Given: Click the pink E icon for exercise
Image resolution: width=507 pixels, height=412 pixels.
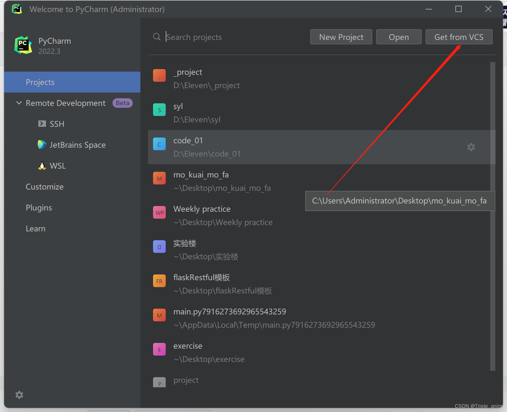Looking at the screenshot, I should (x=159, y=349).
